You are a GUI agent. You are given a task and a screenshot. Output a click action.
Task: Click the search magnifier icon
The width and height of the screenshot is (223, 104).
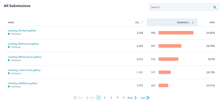click(215, 7)
